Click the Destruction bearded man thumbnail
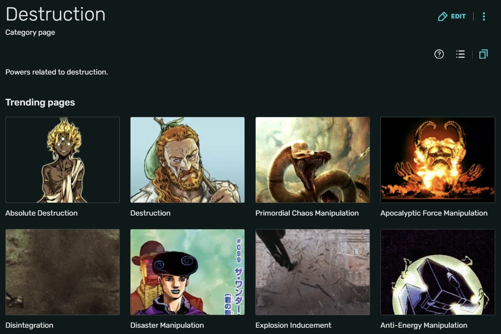 click(187, 159)
